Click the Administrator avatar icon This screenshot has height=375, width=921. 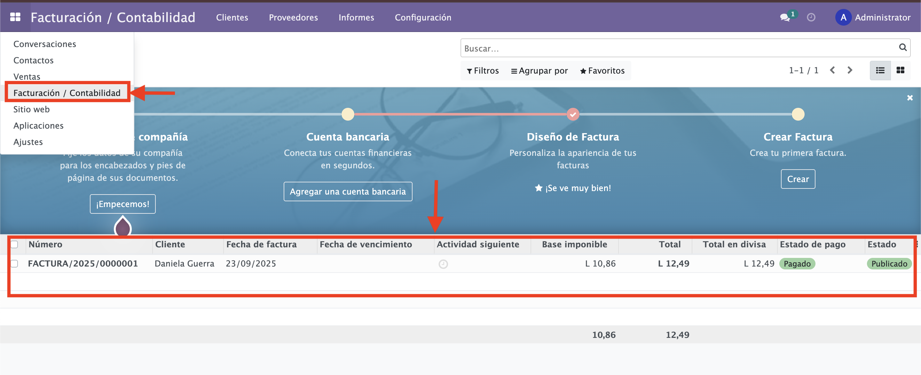pyautogui.click(x=843, y=17)
